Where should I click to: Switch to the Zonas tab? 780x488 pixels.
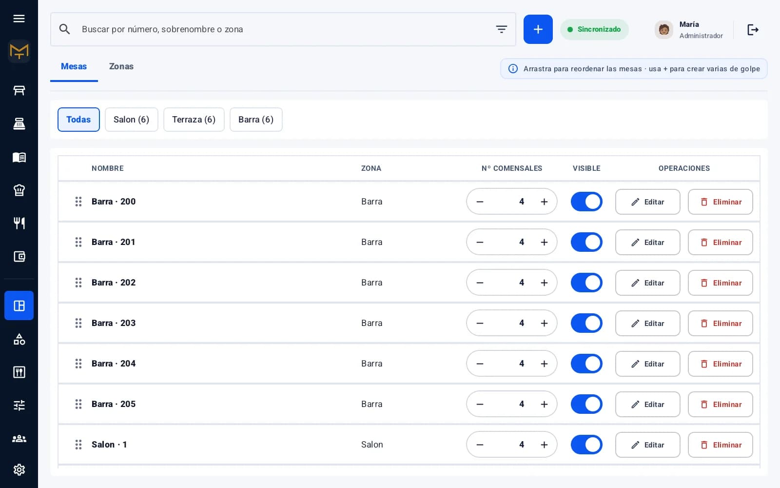(x=121, y=66)
